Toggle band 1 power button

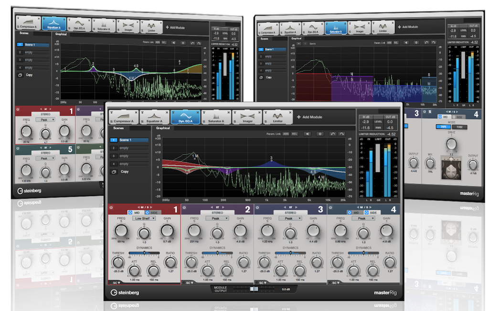(111, 207)
